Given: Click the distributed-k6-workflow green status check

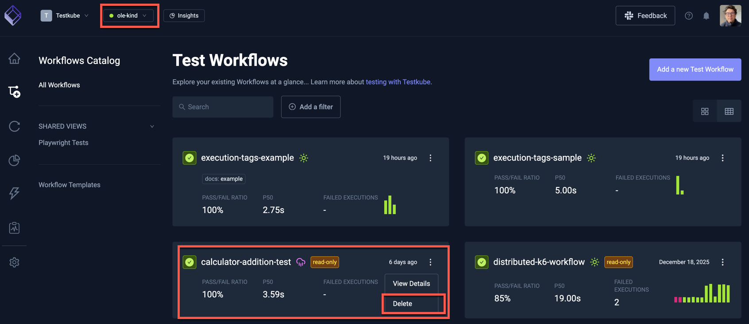Looking at the screenshot, I should point(482,262).
